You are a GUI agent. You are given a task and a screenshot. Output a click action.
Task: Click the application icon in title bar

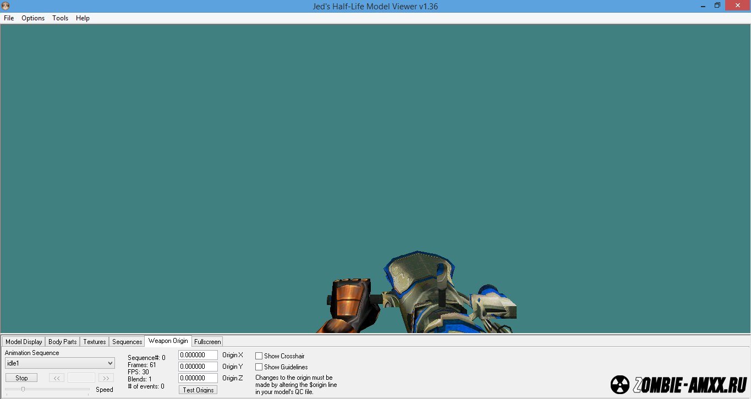click(x=6, y=6)
